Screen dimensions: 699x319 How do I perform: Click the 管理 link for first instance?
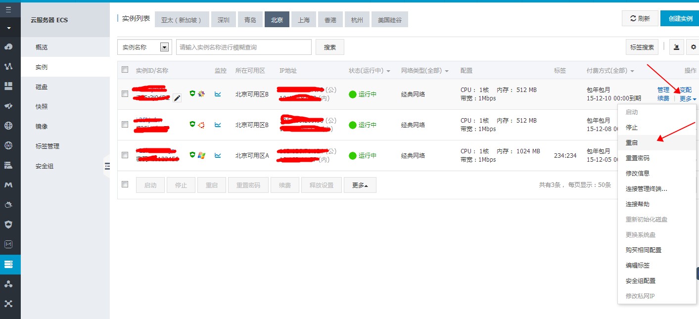[x=663, y=90]
